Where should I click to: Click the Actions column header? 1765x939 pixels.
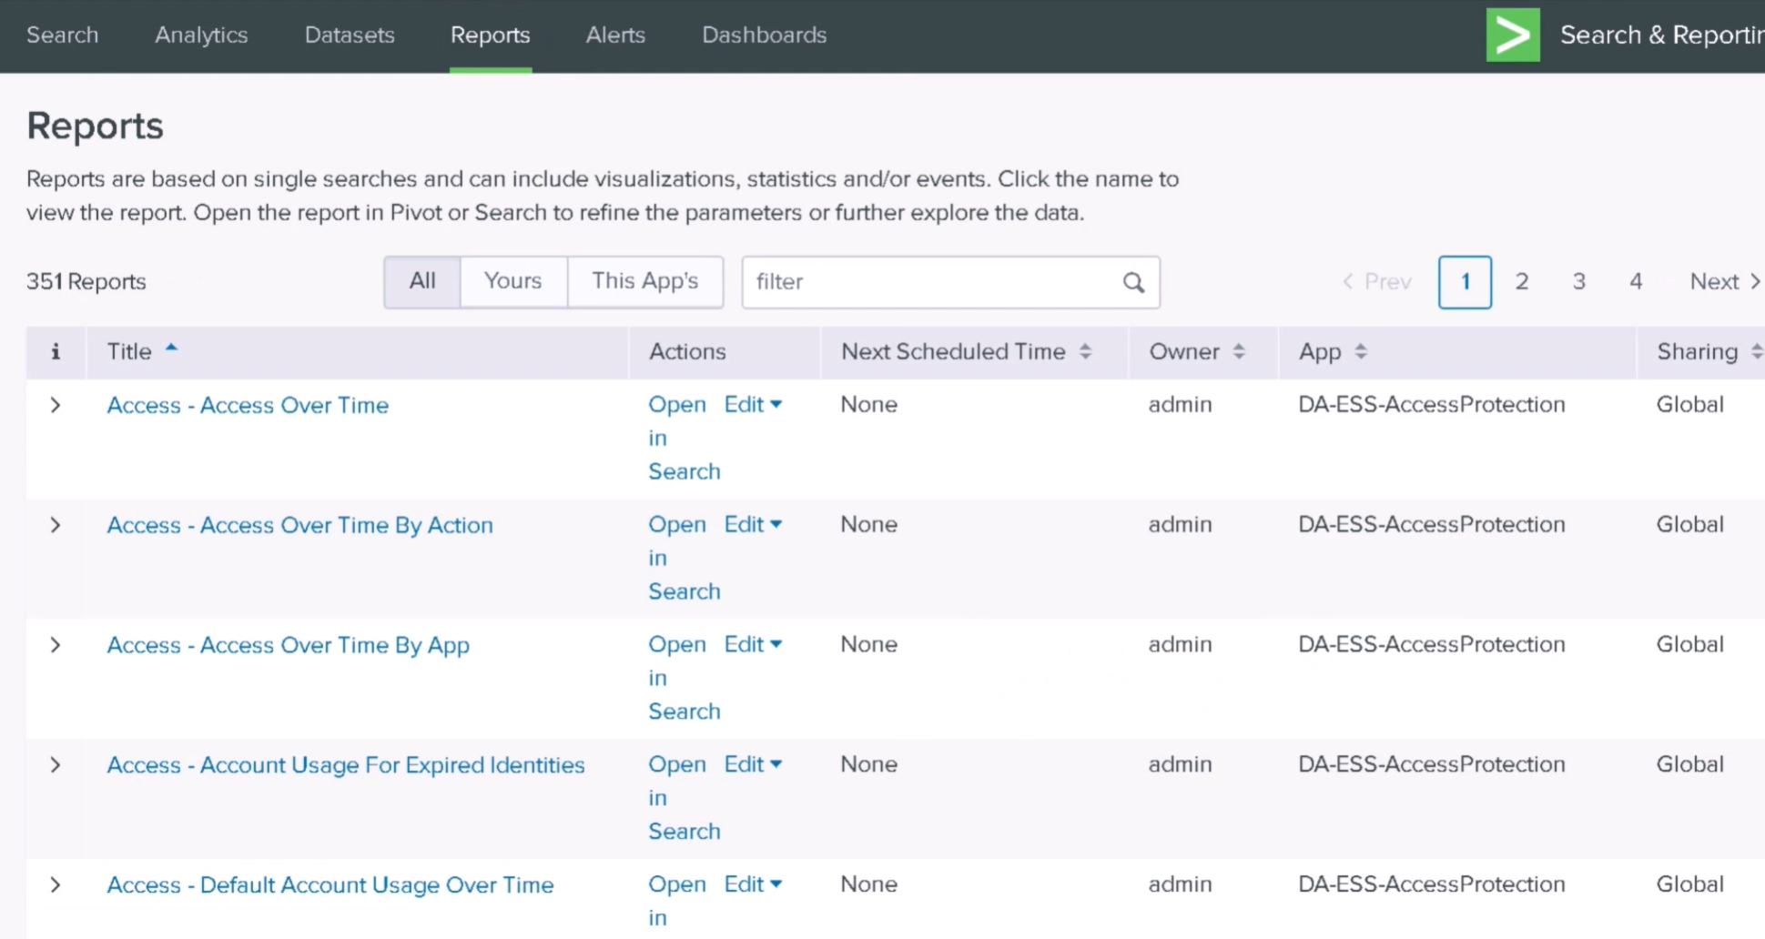point(687,352)
